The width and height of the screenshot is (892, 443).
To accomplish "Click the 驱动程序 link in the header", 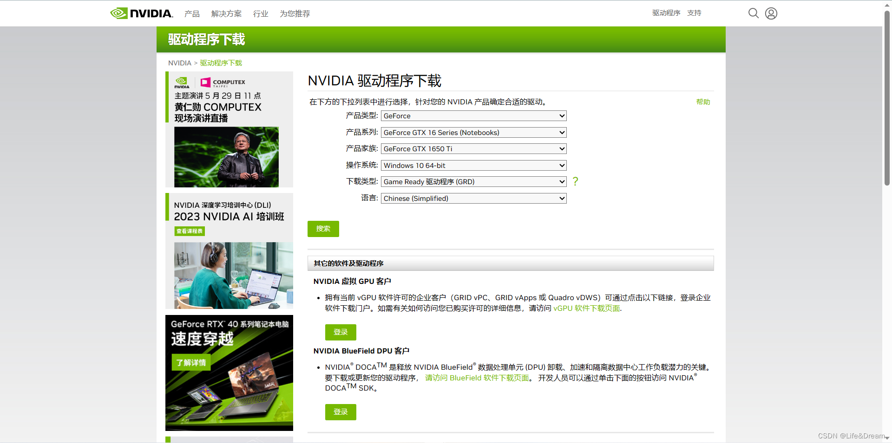I will point(666,13).
